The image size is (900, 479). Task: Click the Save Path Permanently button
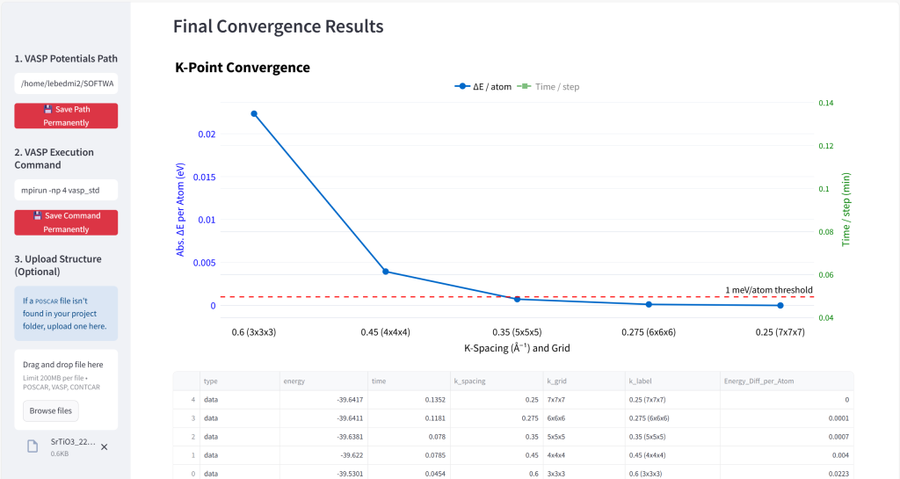[66, 116]
